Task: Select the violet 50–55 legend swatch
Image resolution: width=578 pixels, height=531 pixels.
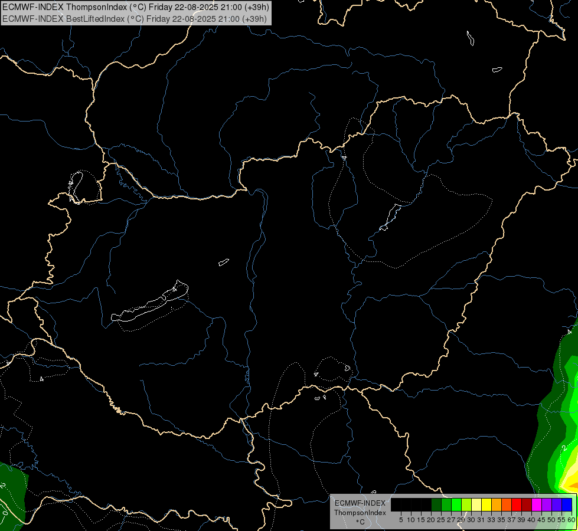Action: point(557,504)
